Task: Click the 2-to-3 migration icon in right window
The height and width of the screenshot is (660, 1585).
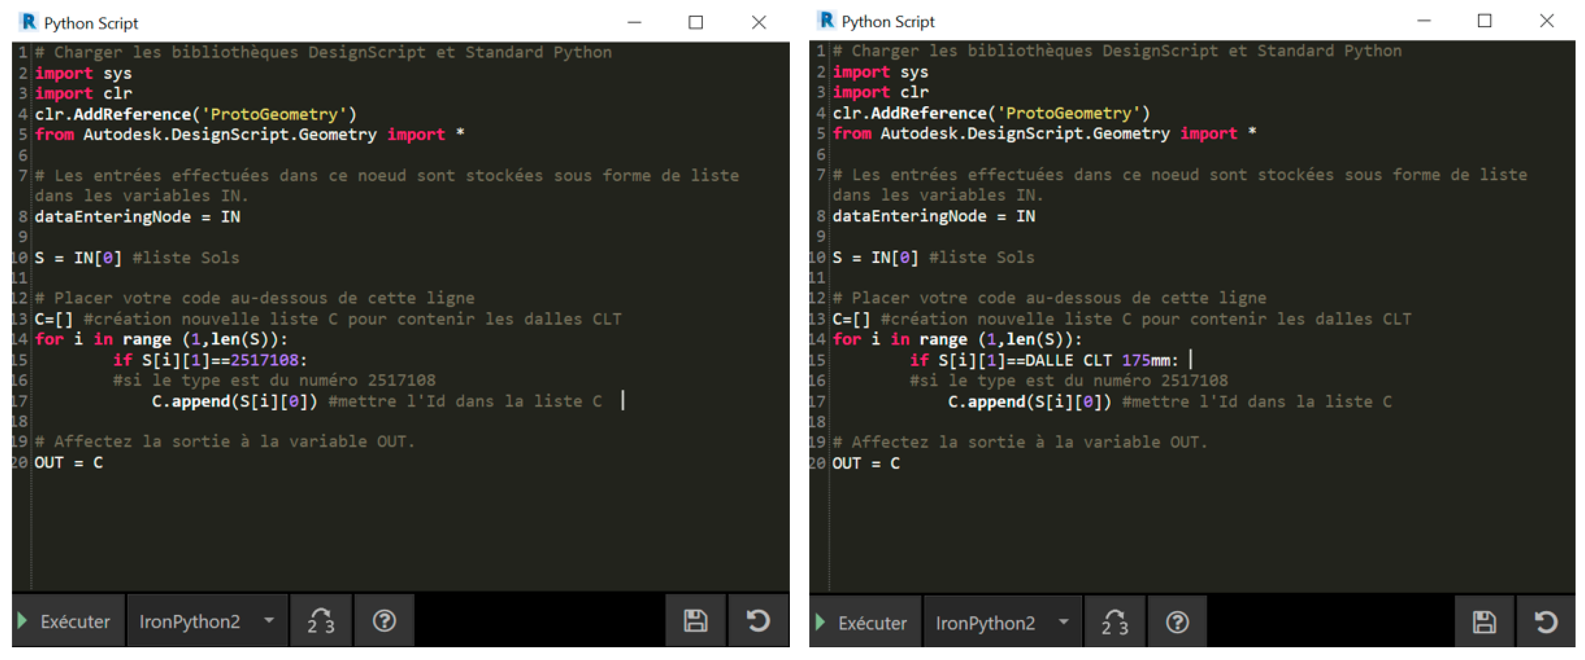Action: pos(1114,623)
